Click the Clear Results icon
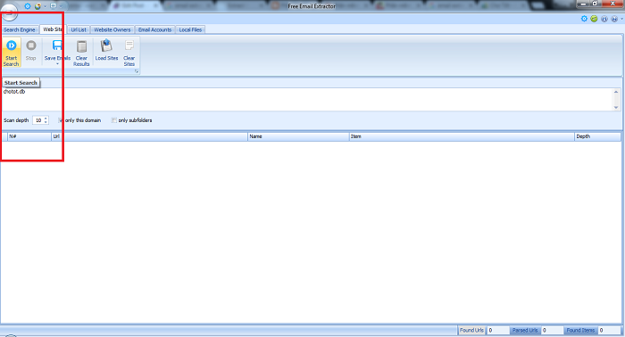The image size is (625, 337). click(82, 46)
